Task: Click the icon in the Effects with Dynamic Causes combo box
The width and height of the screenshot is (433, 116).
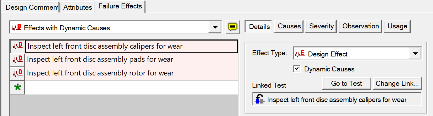Action: click(x=16, y=28)
